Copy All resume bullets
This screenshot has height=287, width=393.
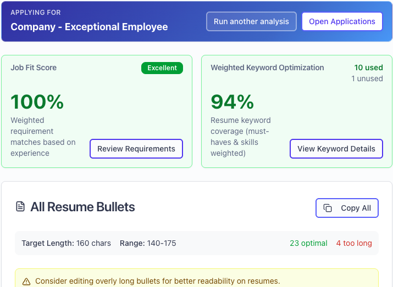point(347,208)
